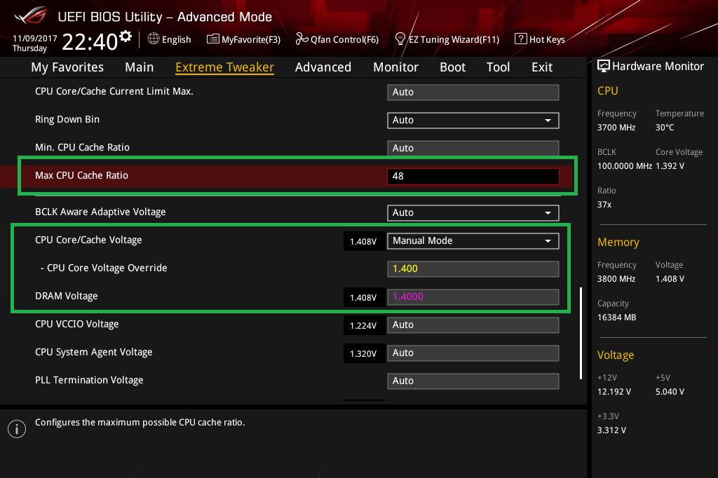Viewport: 718px width, 478px height.
Task: Launch Qfan Control(F6)
Action: click(337, 39)
